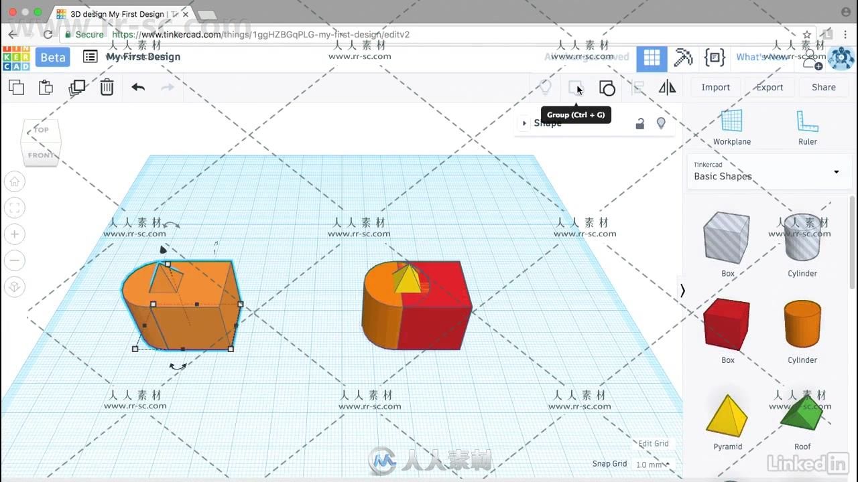Viewport: 858px width, 482px height.
Task: Select the yellow pyramid on the right object
Action: (407, 280)
